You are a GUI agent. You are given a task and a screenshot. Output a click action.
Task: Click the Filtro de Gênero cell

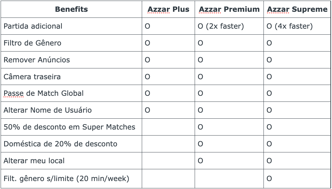(x=32, y=43)
